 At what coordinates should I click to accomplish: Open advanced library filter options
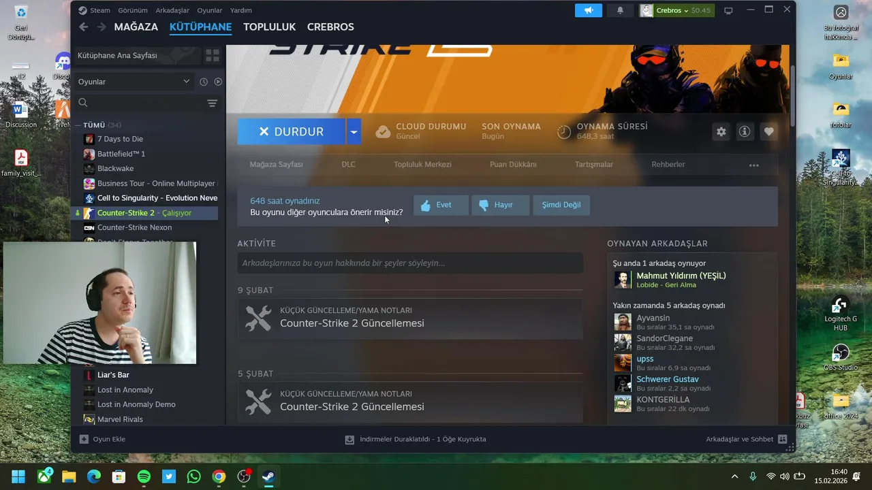(x=213, y=103)
